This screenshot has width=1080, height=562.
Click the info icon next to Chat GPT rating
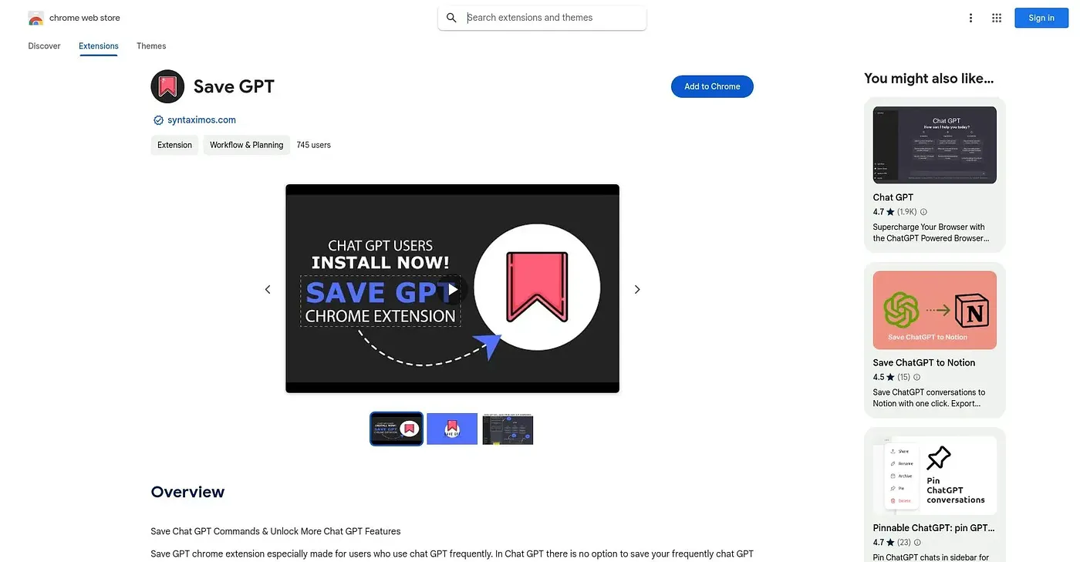(x=923, y=212)
